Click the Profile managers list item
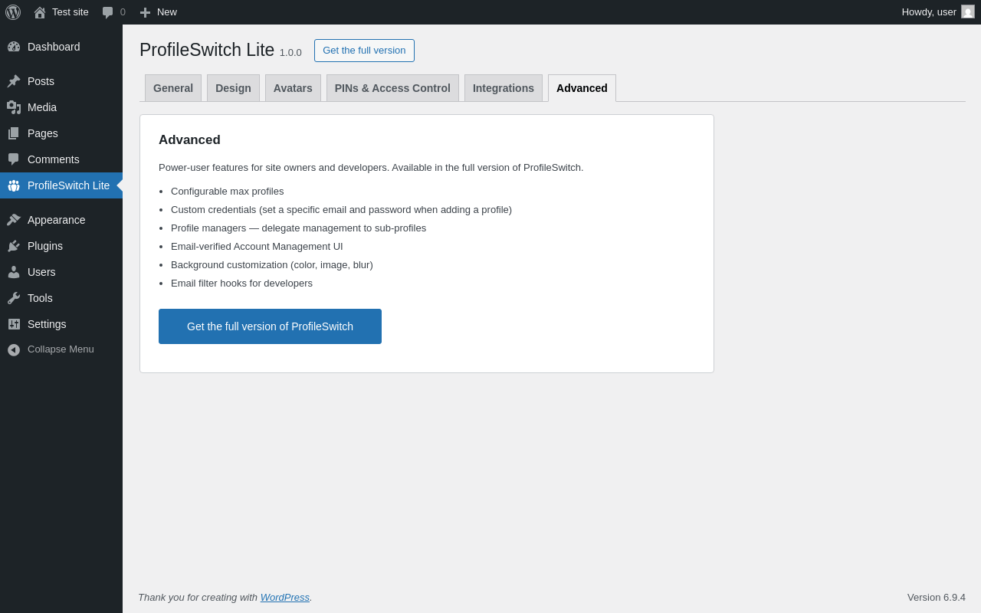The height and width of the screenshot is (613, 981). coord(298,228)
